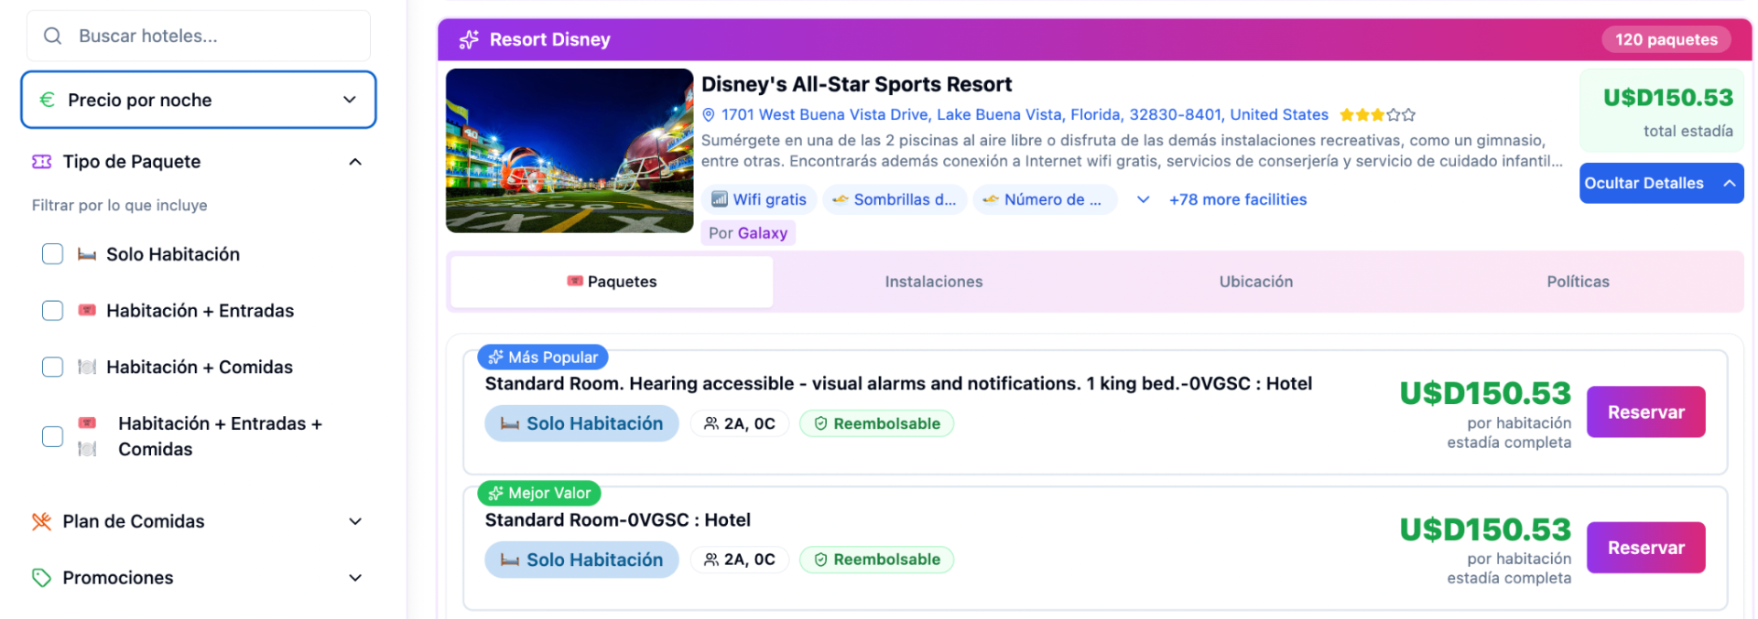Check the Habitación + Comidas checkbox
Viewport: 1758px width, 619px height.
point(53,367)
